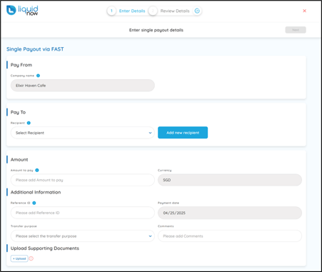This screenshot has width=322, height=272.
Task: Click the Comments input field
Action: pos(230,236)
